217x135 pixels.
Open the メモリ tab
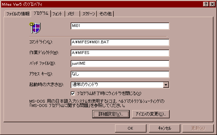click(x=72, y=14)
